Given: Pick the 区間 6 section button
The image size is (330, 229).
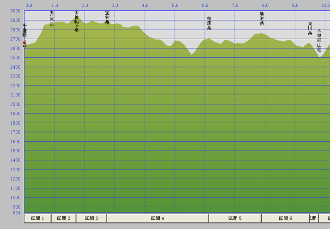Looking at the screenshot, I should pyautogui.click(x=285, y=218).
